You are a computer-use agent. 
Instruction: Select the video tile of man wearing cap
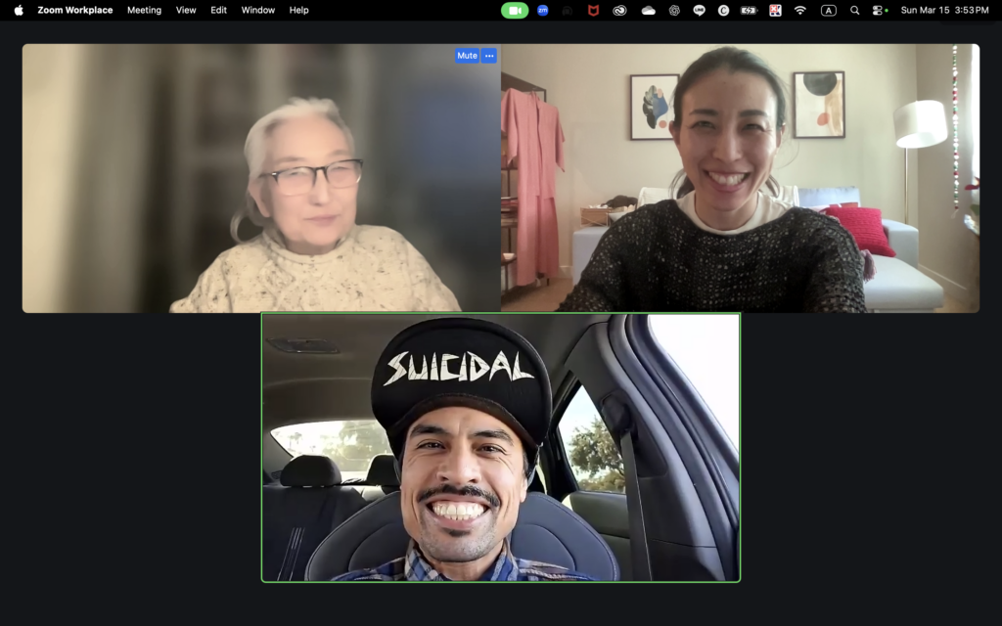[500, 447]
